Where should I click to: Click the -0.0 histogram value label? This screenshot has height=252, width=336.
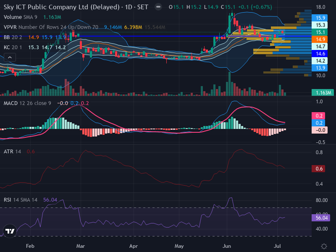pyautogui.click(x=320, y=130)
